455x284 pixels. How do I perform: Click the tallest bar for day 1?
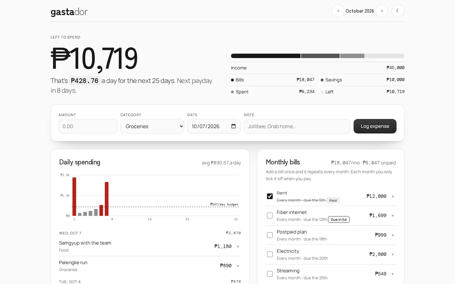pyautogui.click(x=74, y=197)
